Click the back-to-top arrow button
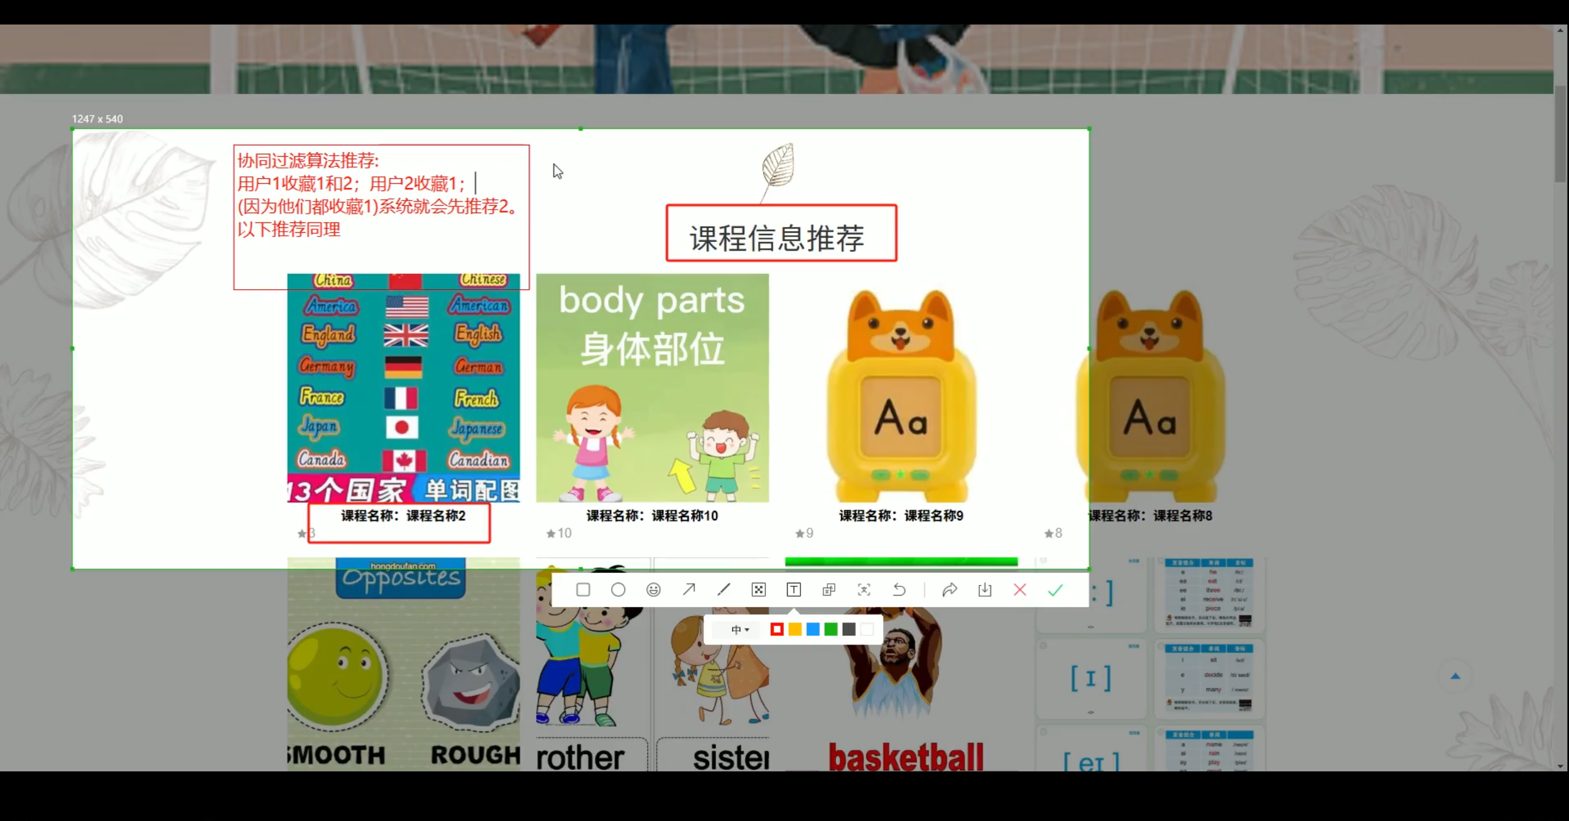Image resolution: width=1569 pixels, height=821 pixels. point(1456,676)
